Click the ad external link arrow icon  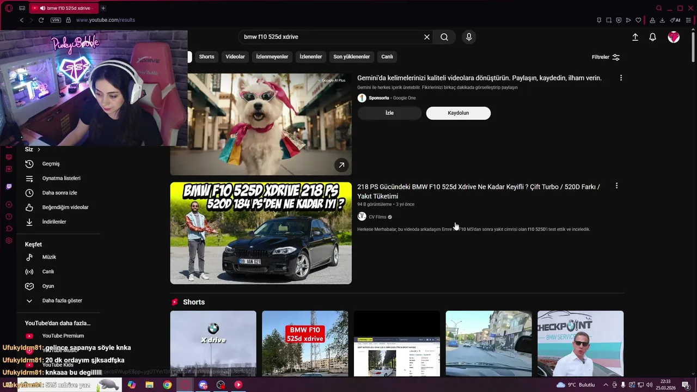tap(341, 165)
